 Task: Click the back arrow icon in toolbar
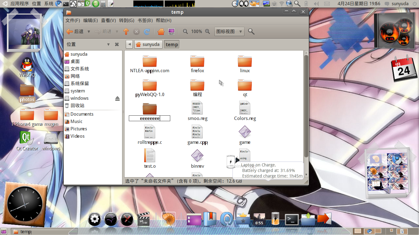point(70,32)
